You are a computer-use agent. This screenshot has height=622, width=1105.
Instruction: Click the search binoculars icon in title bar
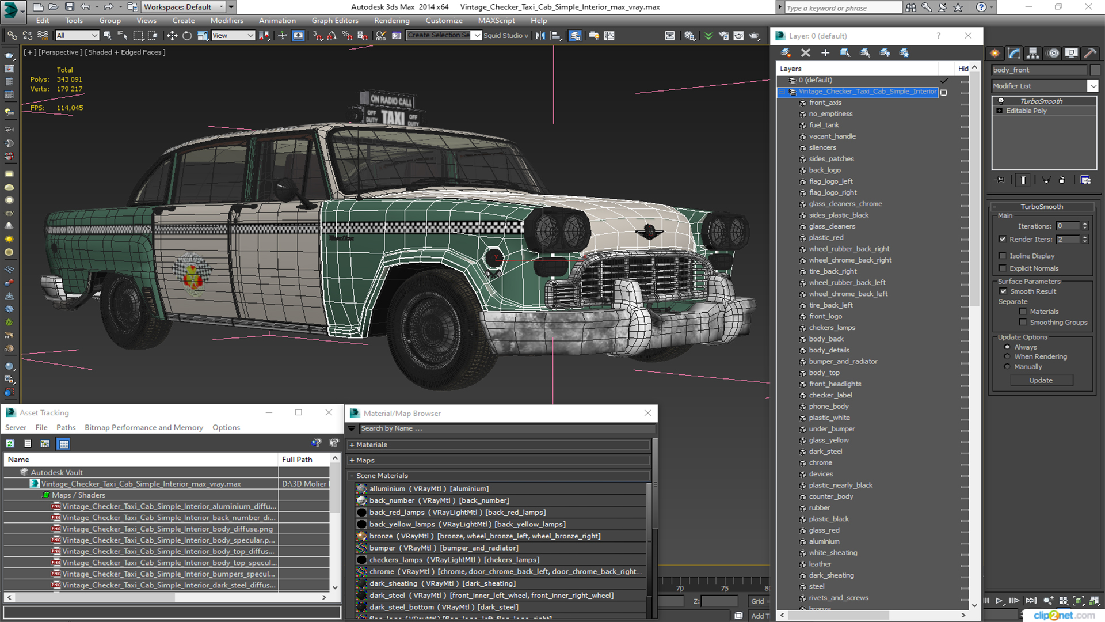[x=910, y=7]
